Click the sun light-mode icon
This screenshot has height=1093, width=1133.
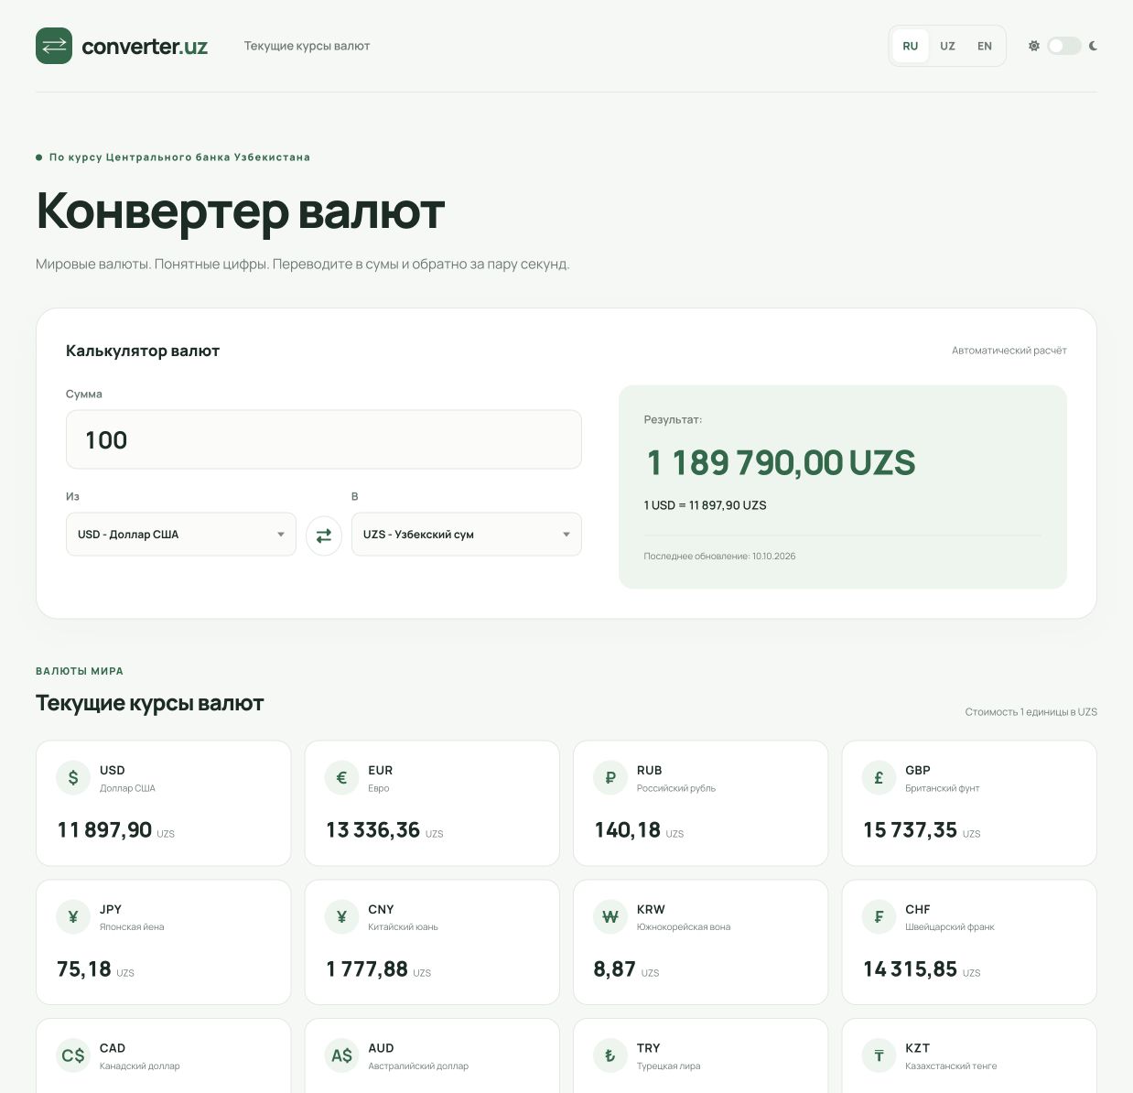[1034, 46]
